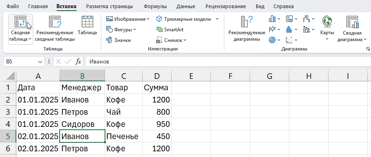This screenshot has width=371, height=157.
Task: Select the cell containing Сидоров
Action: 82,124
